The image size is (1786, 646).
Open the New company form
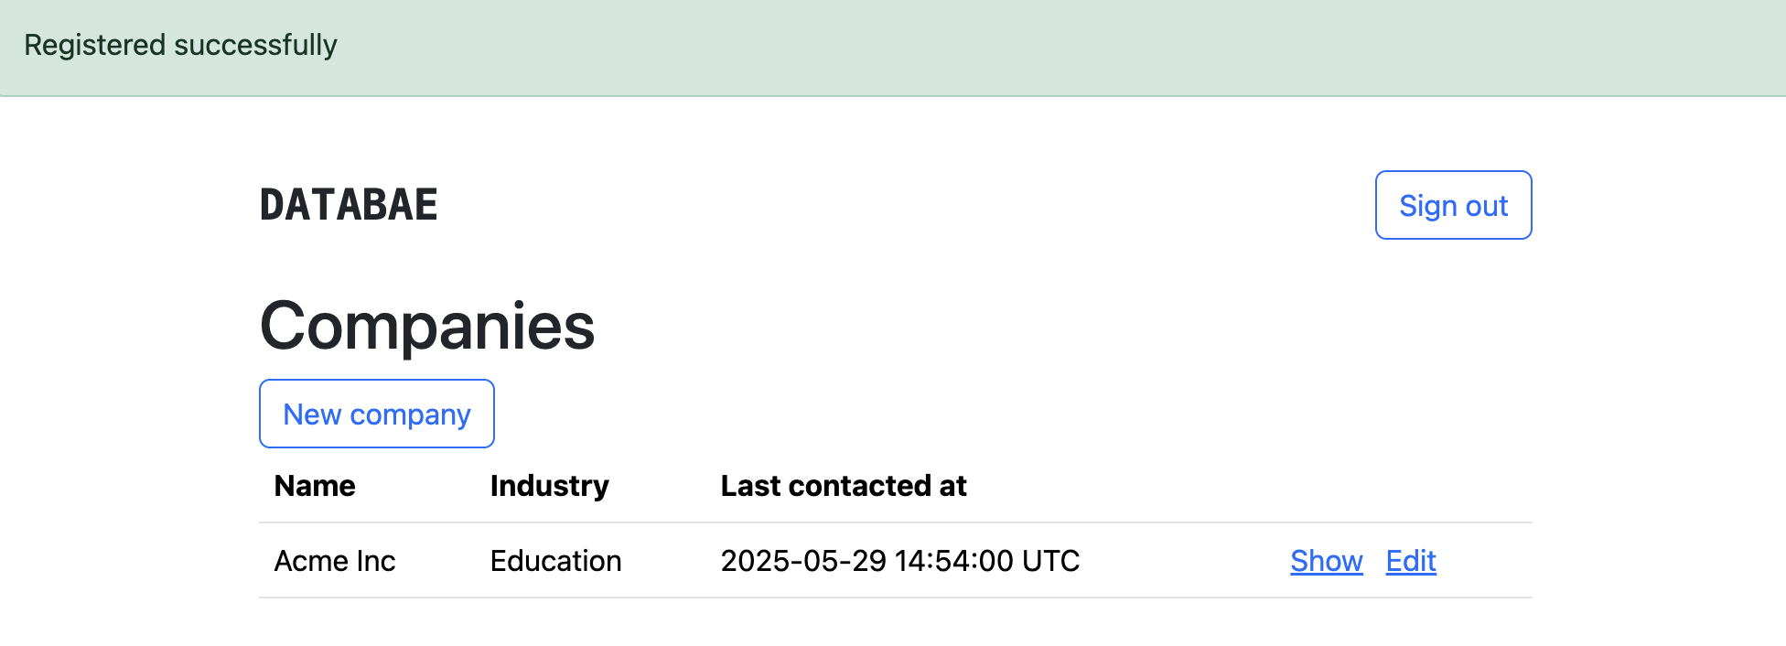377,414
